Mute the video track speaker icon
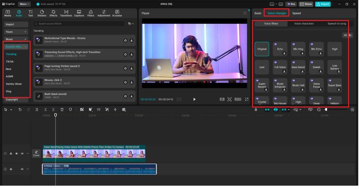The image size is (359, 189). pos(22,154)
